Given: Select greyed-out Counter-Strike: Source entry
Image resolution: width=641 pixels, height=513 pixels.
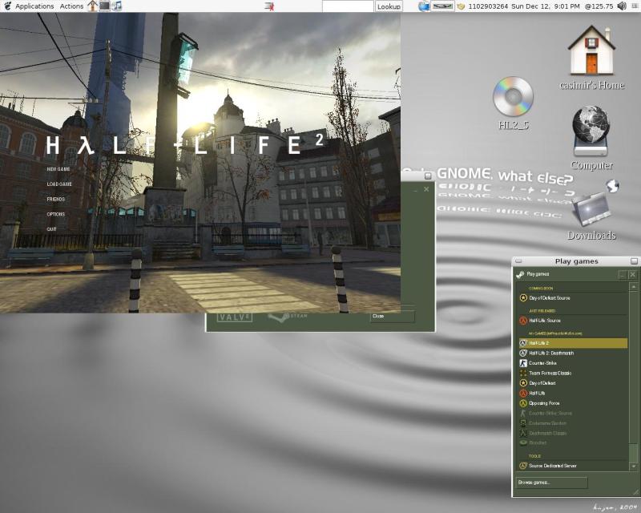Looking at the screenshot, I should pos(572,413).
